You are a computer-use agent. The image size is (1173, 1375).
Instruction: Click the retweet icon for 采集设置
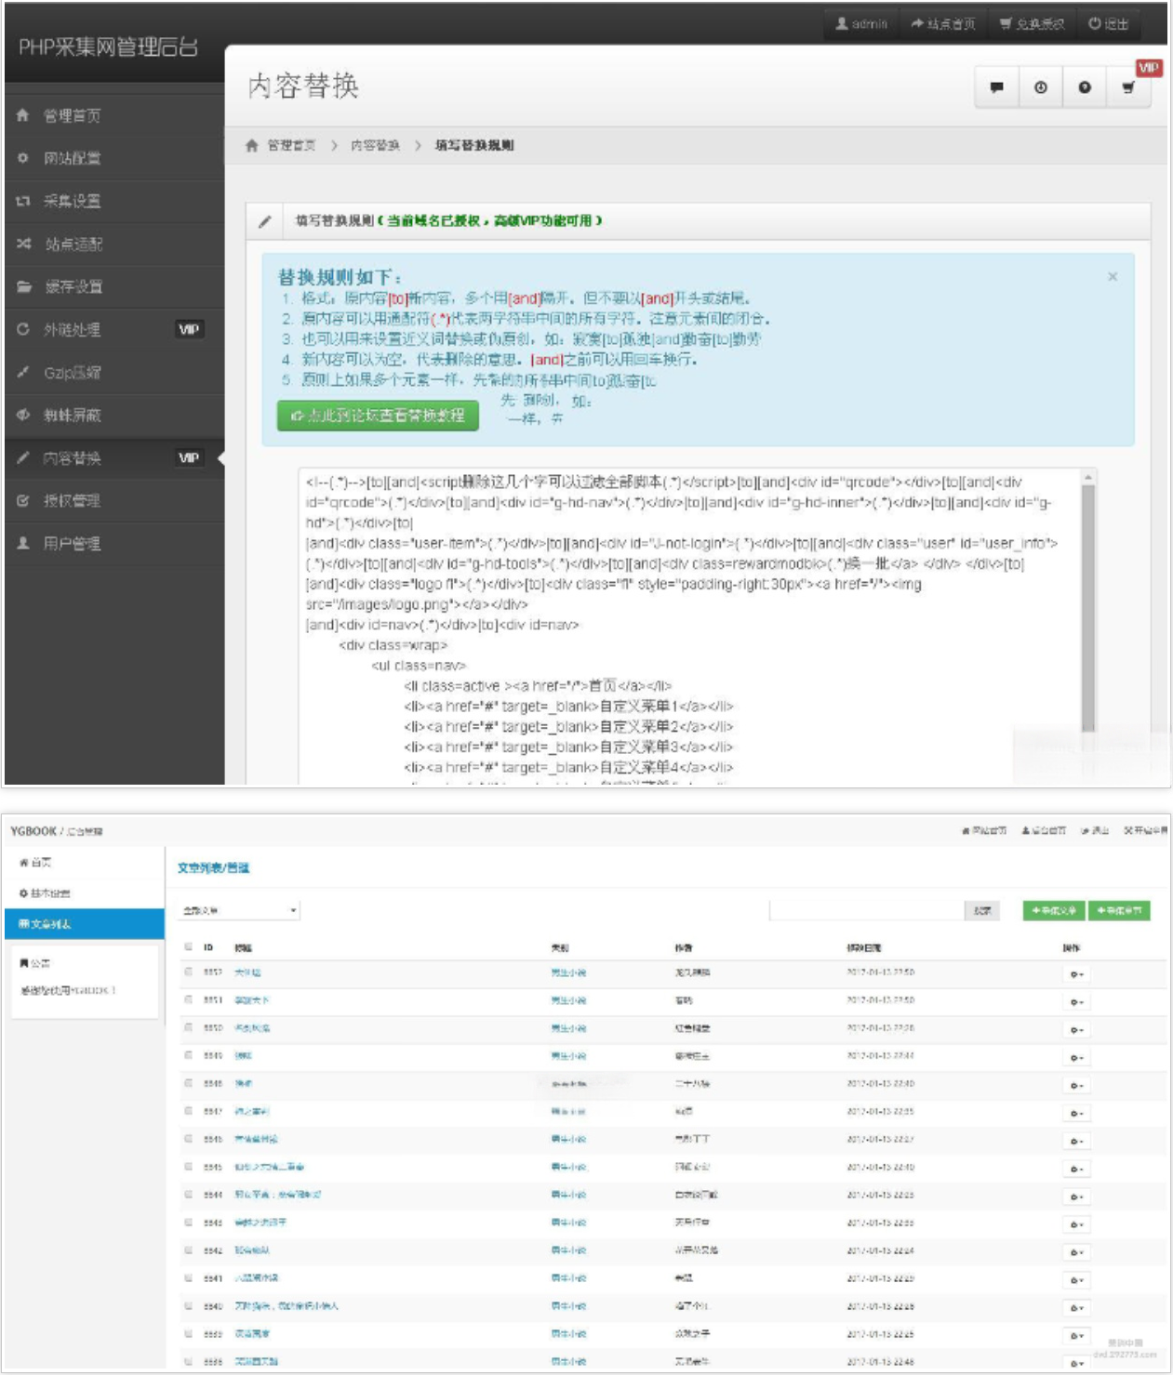[x=23, y=201]
